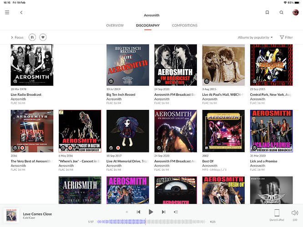Open Best Of title link
Viewport: 303px width, 227px height.
(208, 161)
